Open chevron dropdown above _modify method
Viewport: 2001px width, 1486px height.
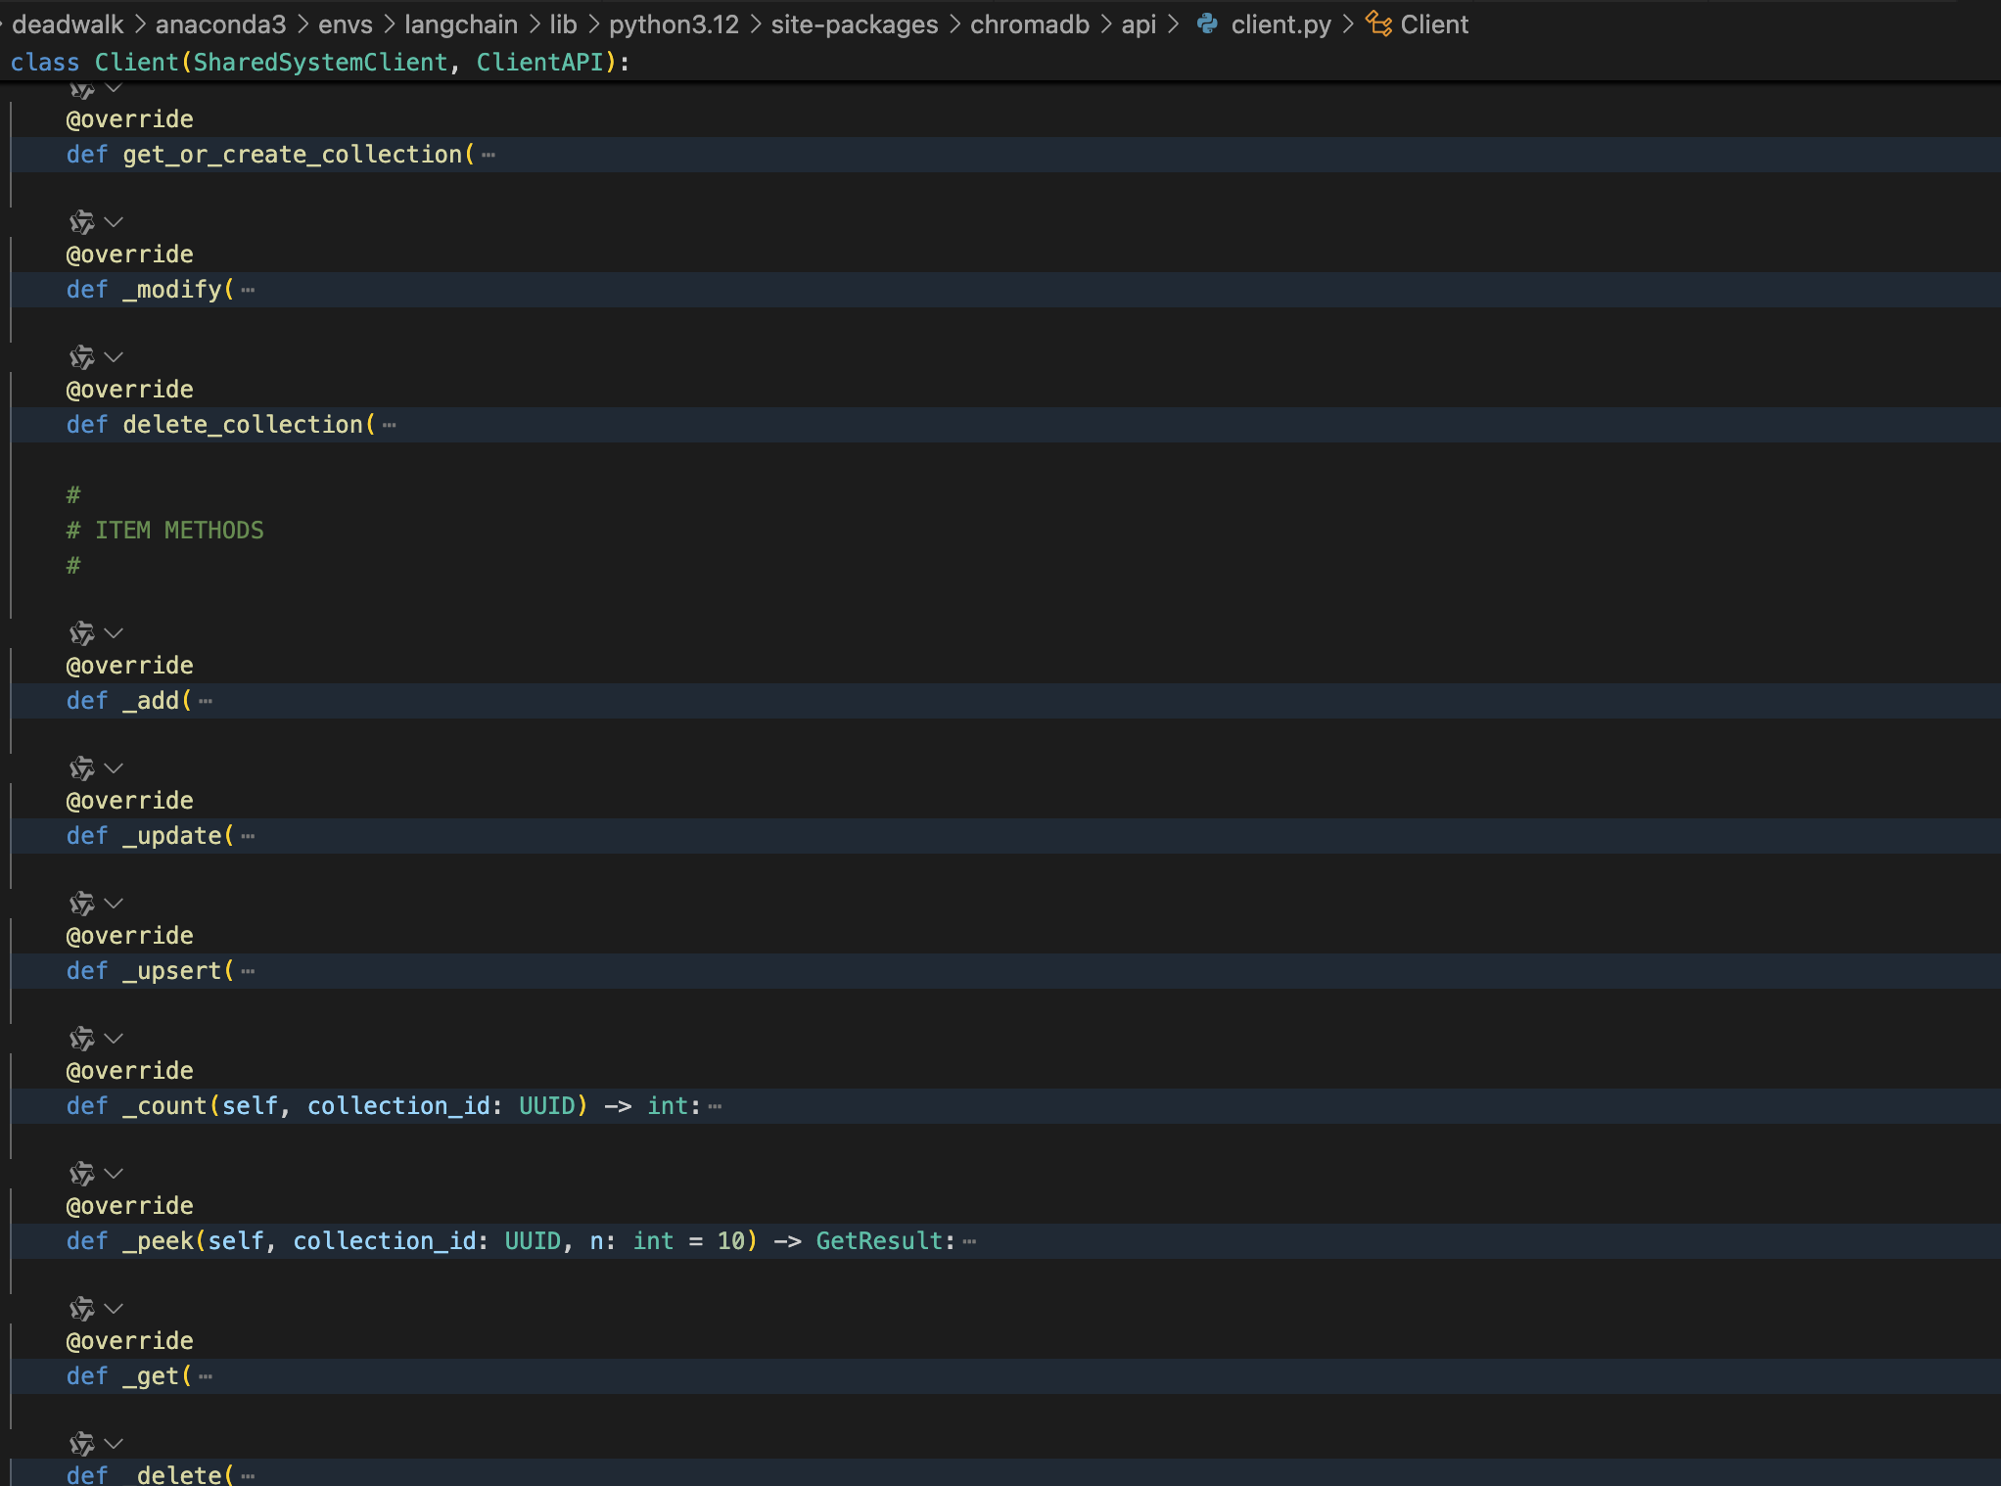[114, 222]
